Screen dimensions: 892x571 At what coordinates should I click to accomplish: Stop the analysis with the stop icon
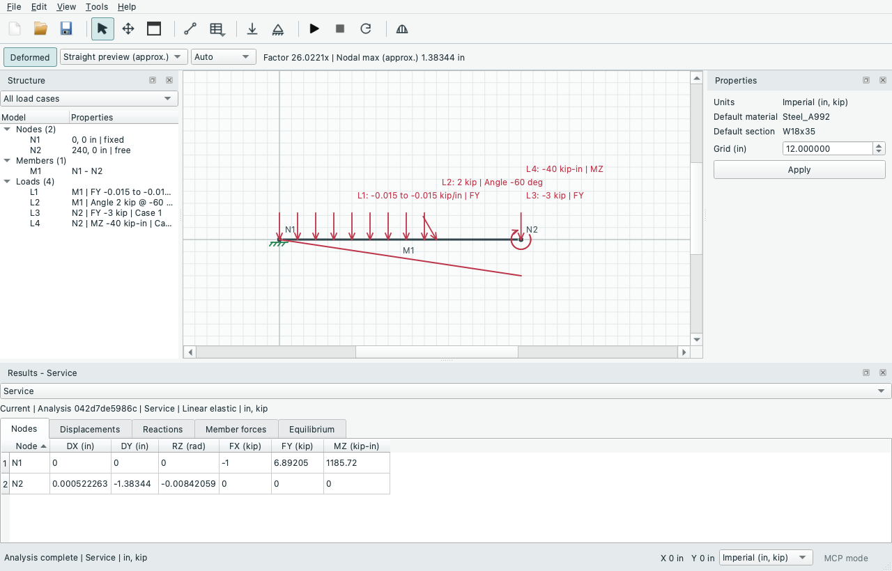[x=340, y=29]
